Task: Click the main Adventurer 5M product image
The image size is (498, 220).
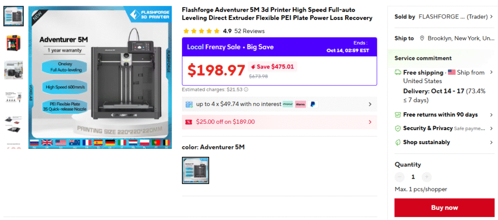Action: [99, 78]
